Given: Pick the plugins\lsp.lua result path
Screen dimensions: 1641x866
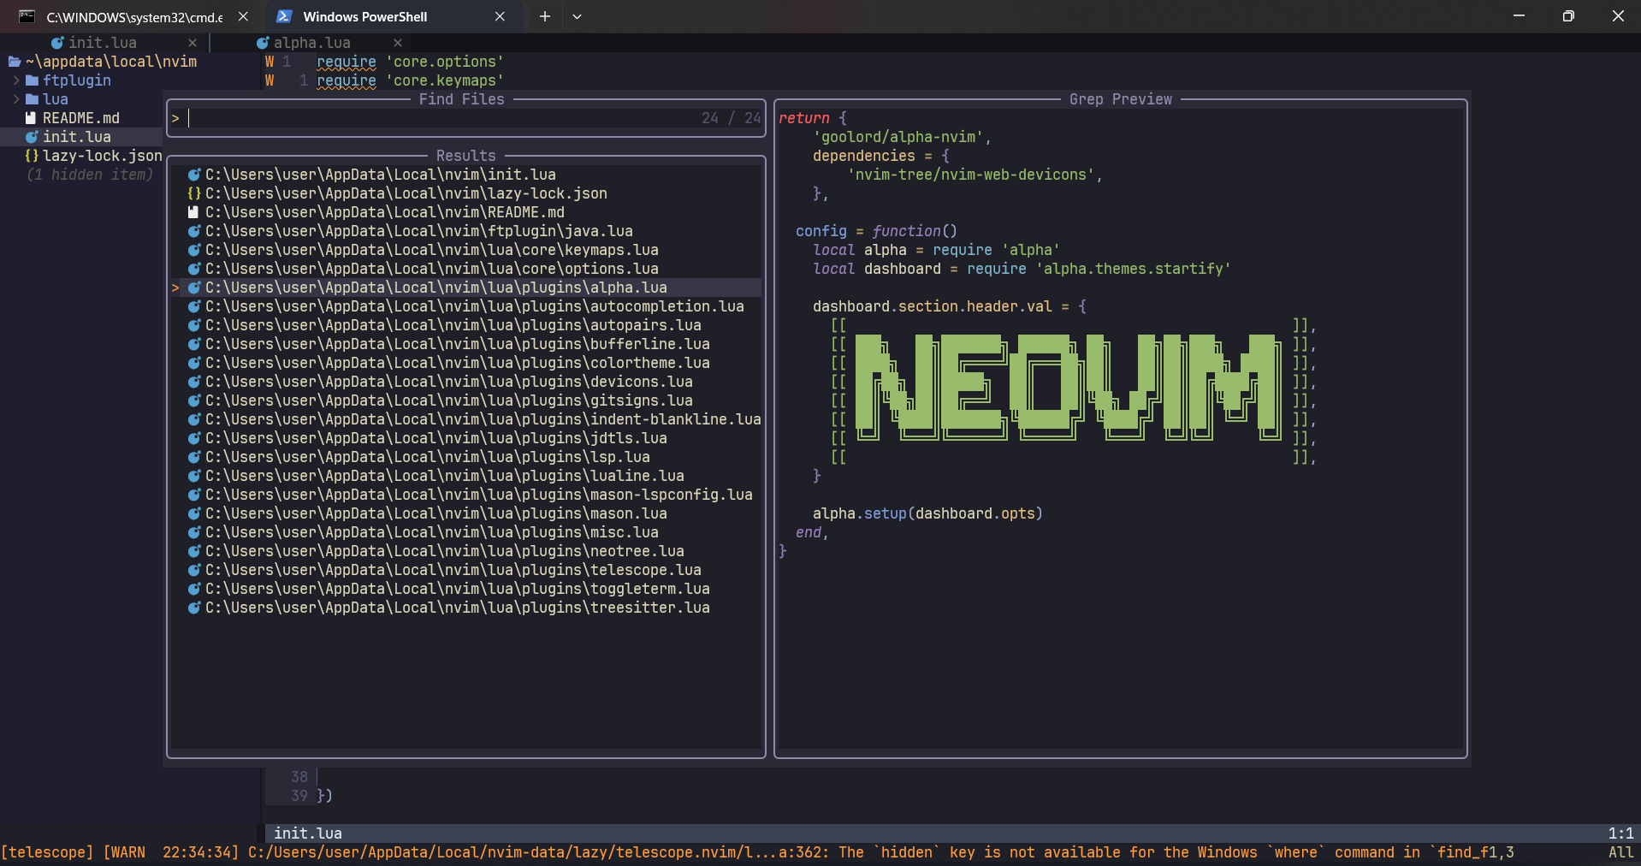Looking at the screenshot, I should [x=428, y=457].
